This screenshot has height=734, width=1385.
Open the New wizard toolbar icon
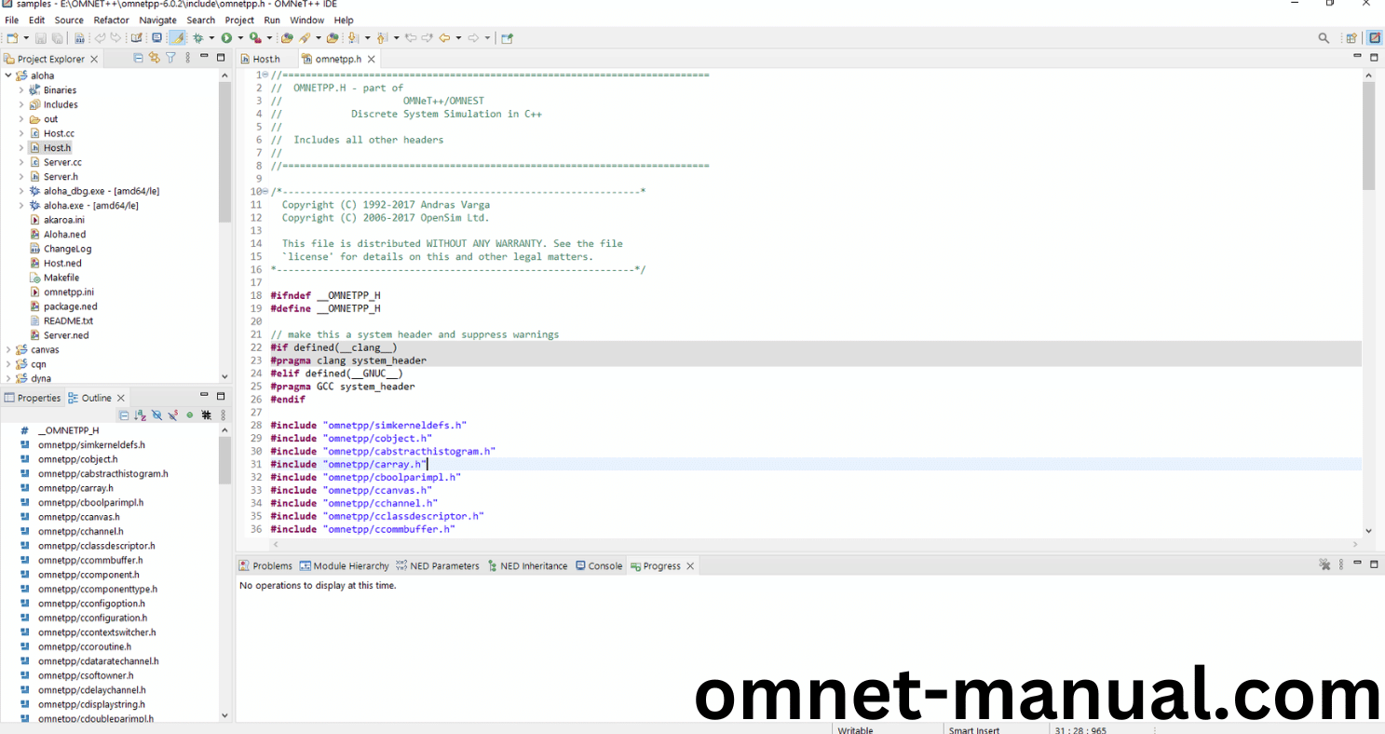click(12, 37)
